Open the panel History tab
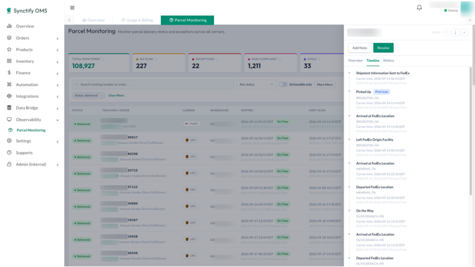The width and height of the screenshot is (475, 267). click(388, 61)
